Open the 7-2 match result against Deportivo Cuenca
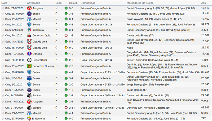 click(x=72, y=66)
